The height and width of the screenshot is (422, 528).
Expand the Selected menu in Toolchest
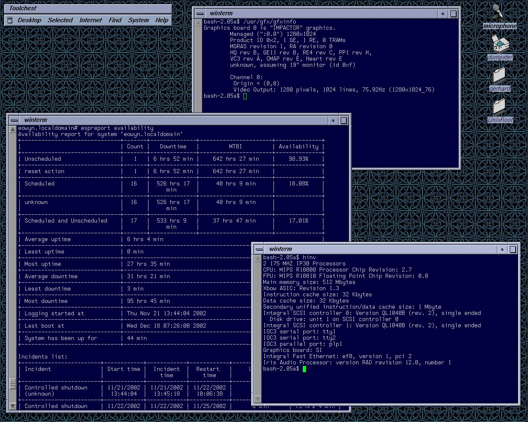[x=60, y=20]
